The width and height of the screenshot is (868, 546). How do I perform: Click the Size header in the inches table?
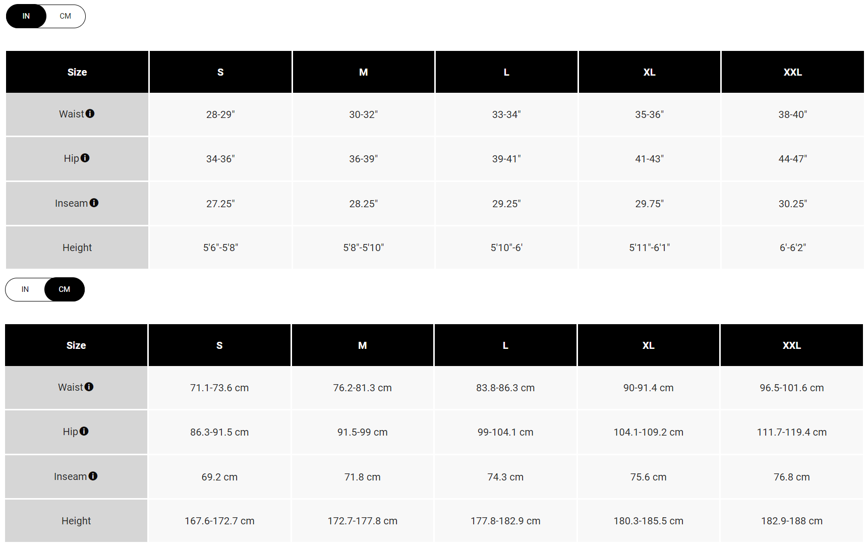click(x=77, y=72)
